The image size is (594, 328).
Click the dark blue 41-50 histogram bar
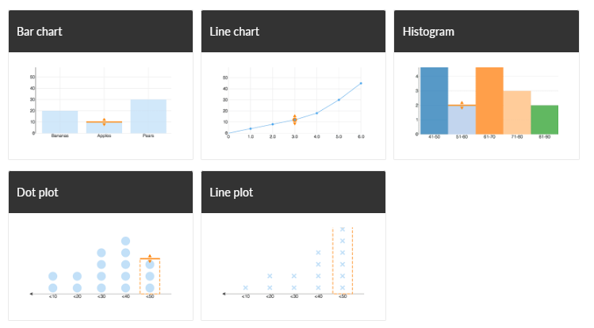[434, 101]
